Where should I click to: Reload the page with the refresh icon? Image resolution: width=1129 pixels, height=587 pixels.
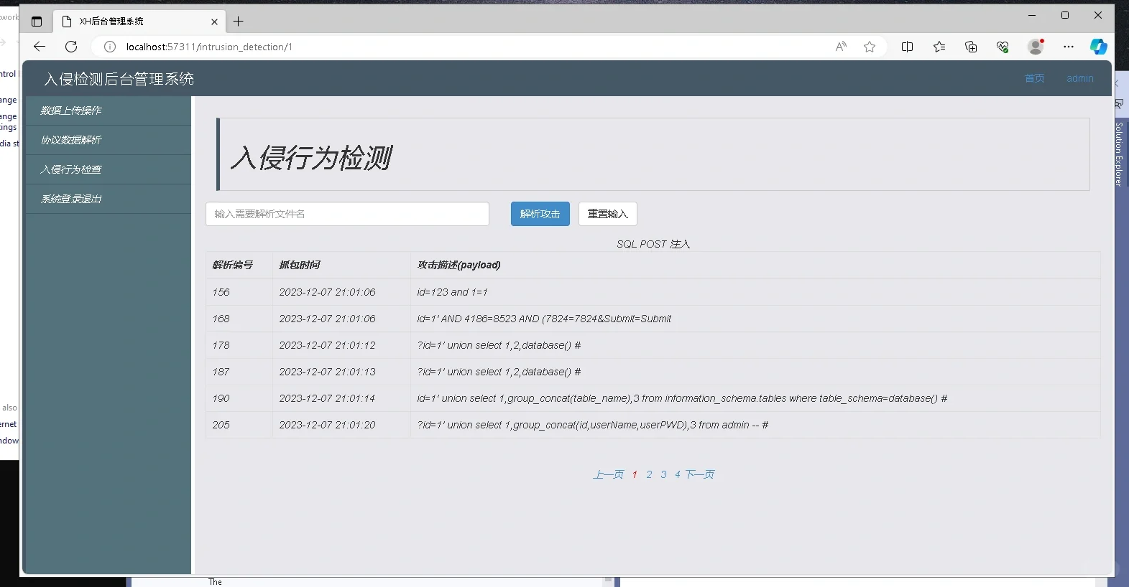coord(71,47)
